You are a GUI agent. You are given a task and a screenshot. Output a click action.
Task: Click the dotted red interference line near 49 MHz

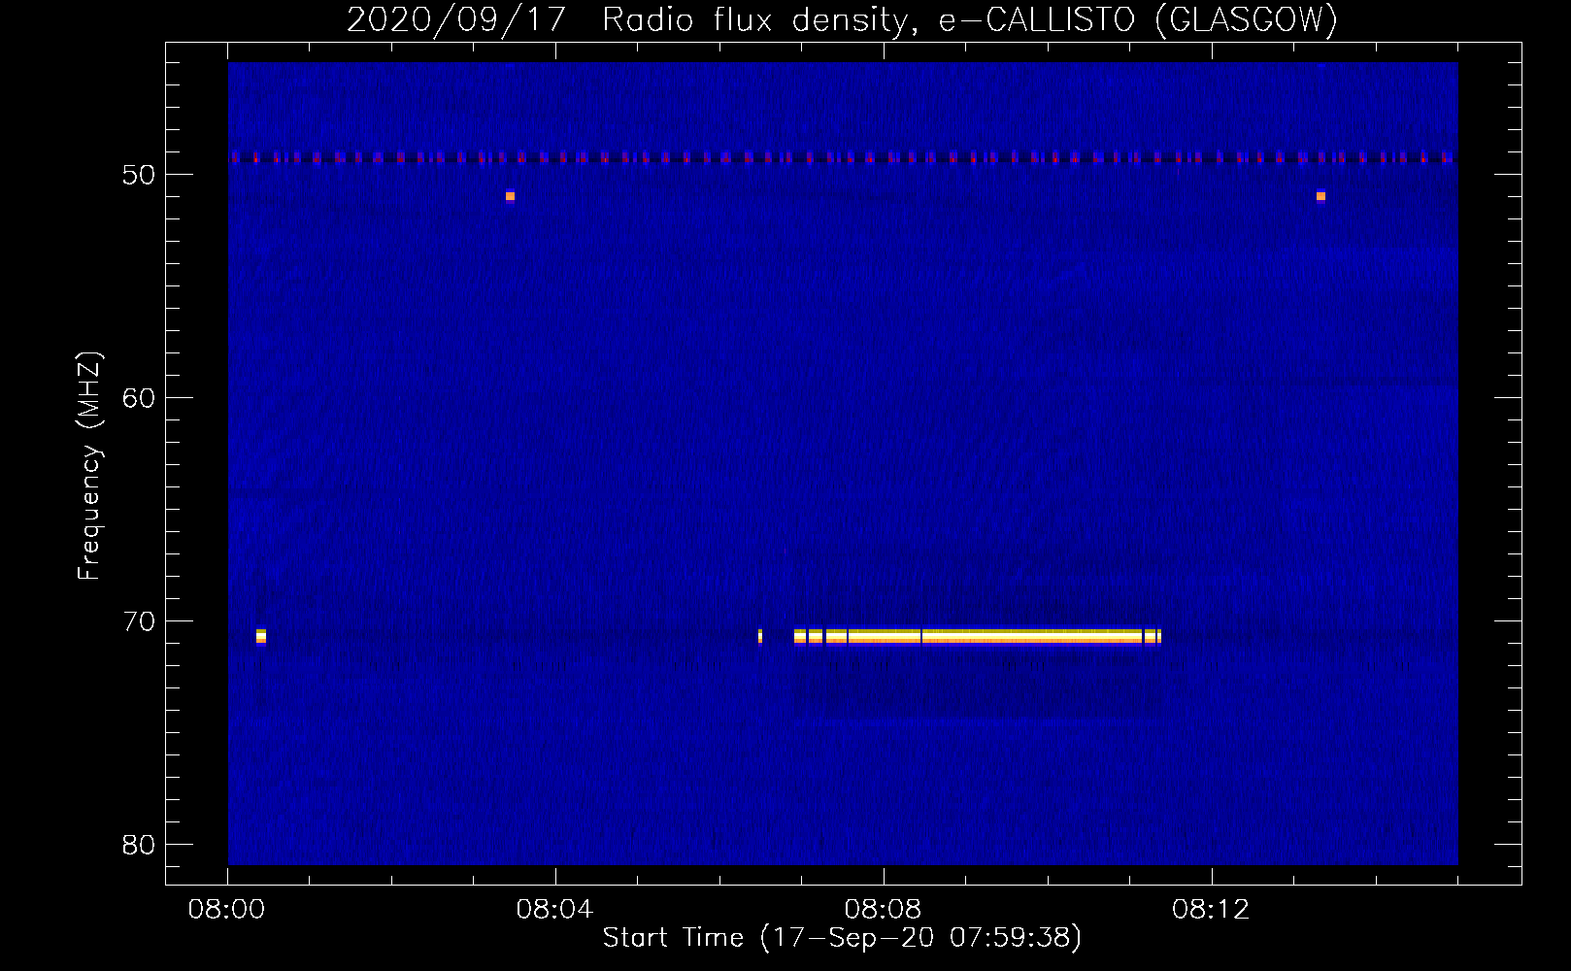tap(842, 157)
